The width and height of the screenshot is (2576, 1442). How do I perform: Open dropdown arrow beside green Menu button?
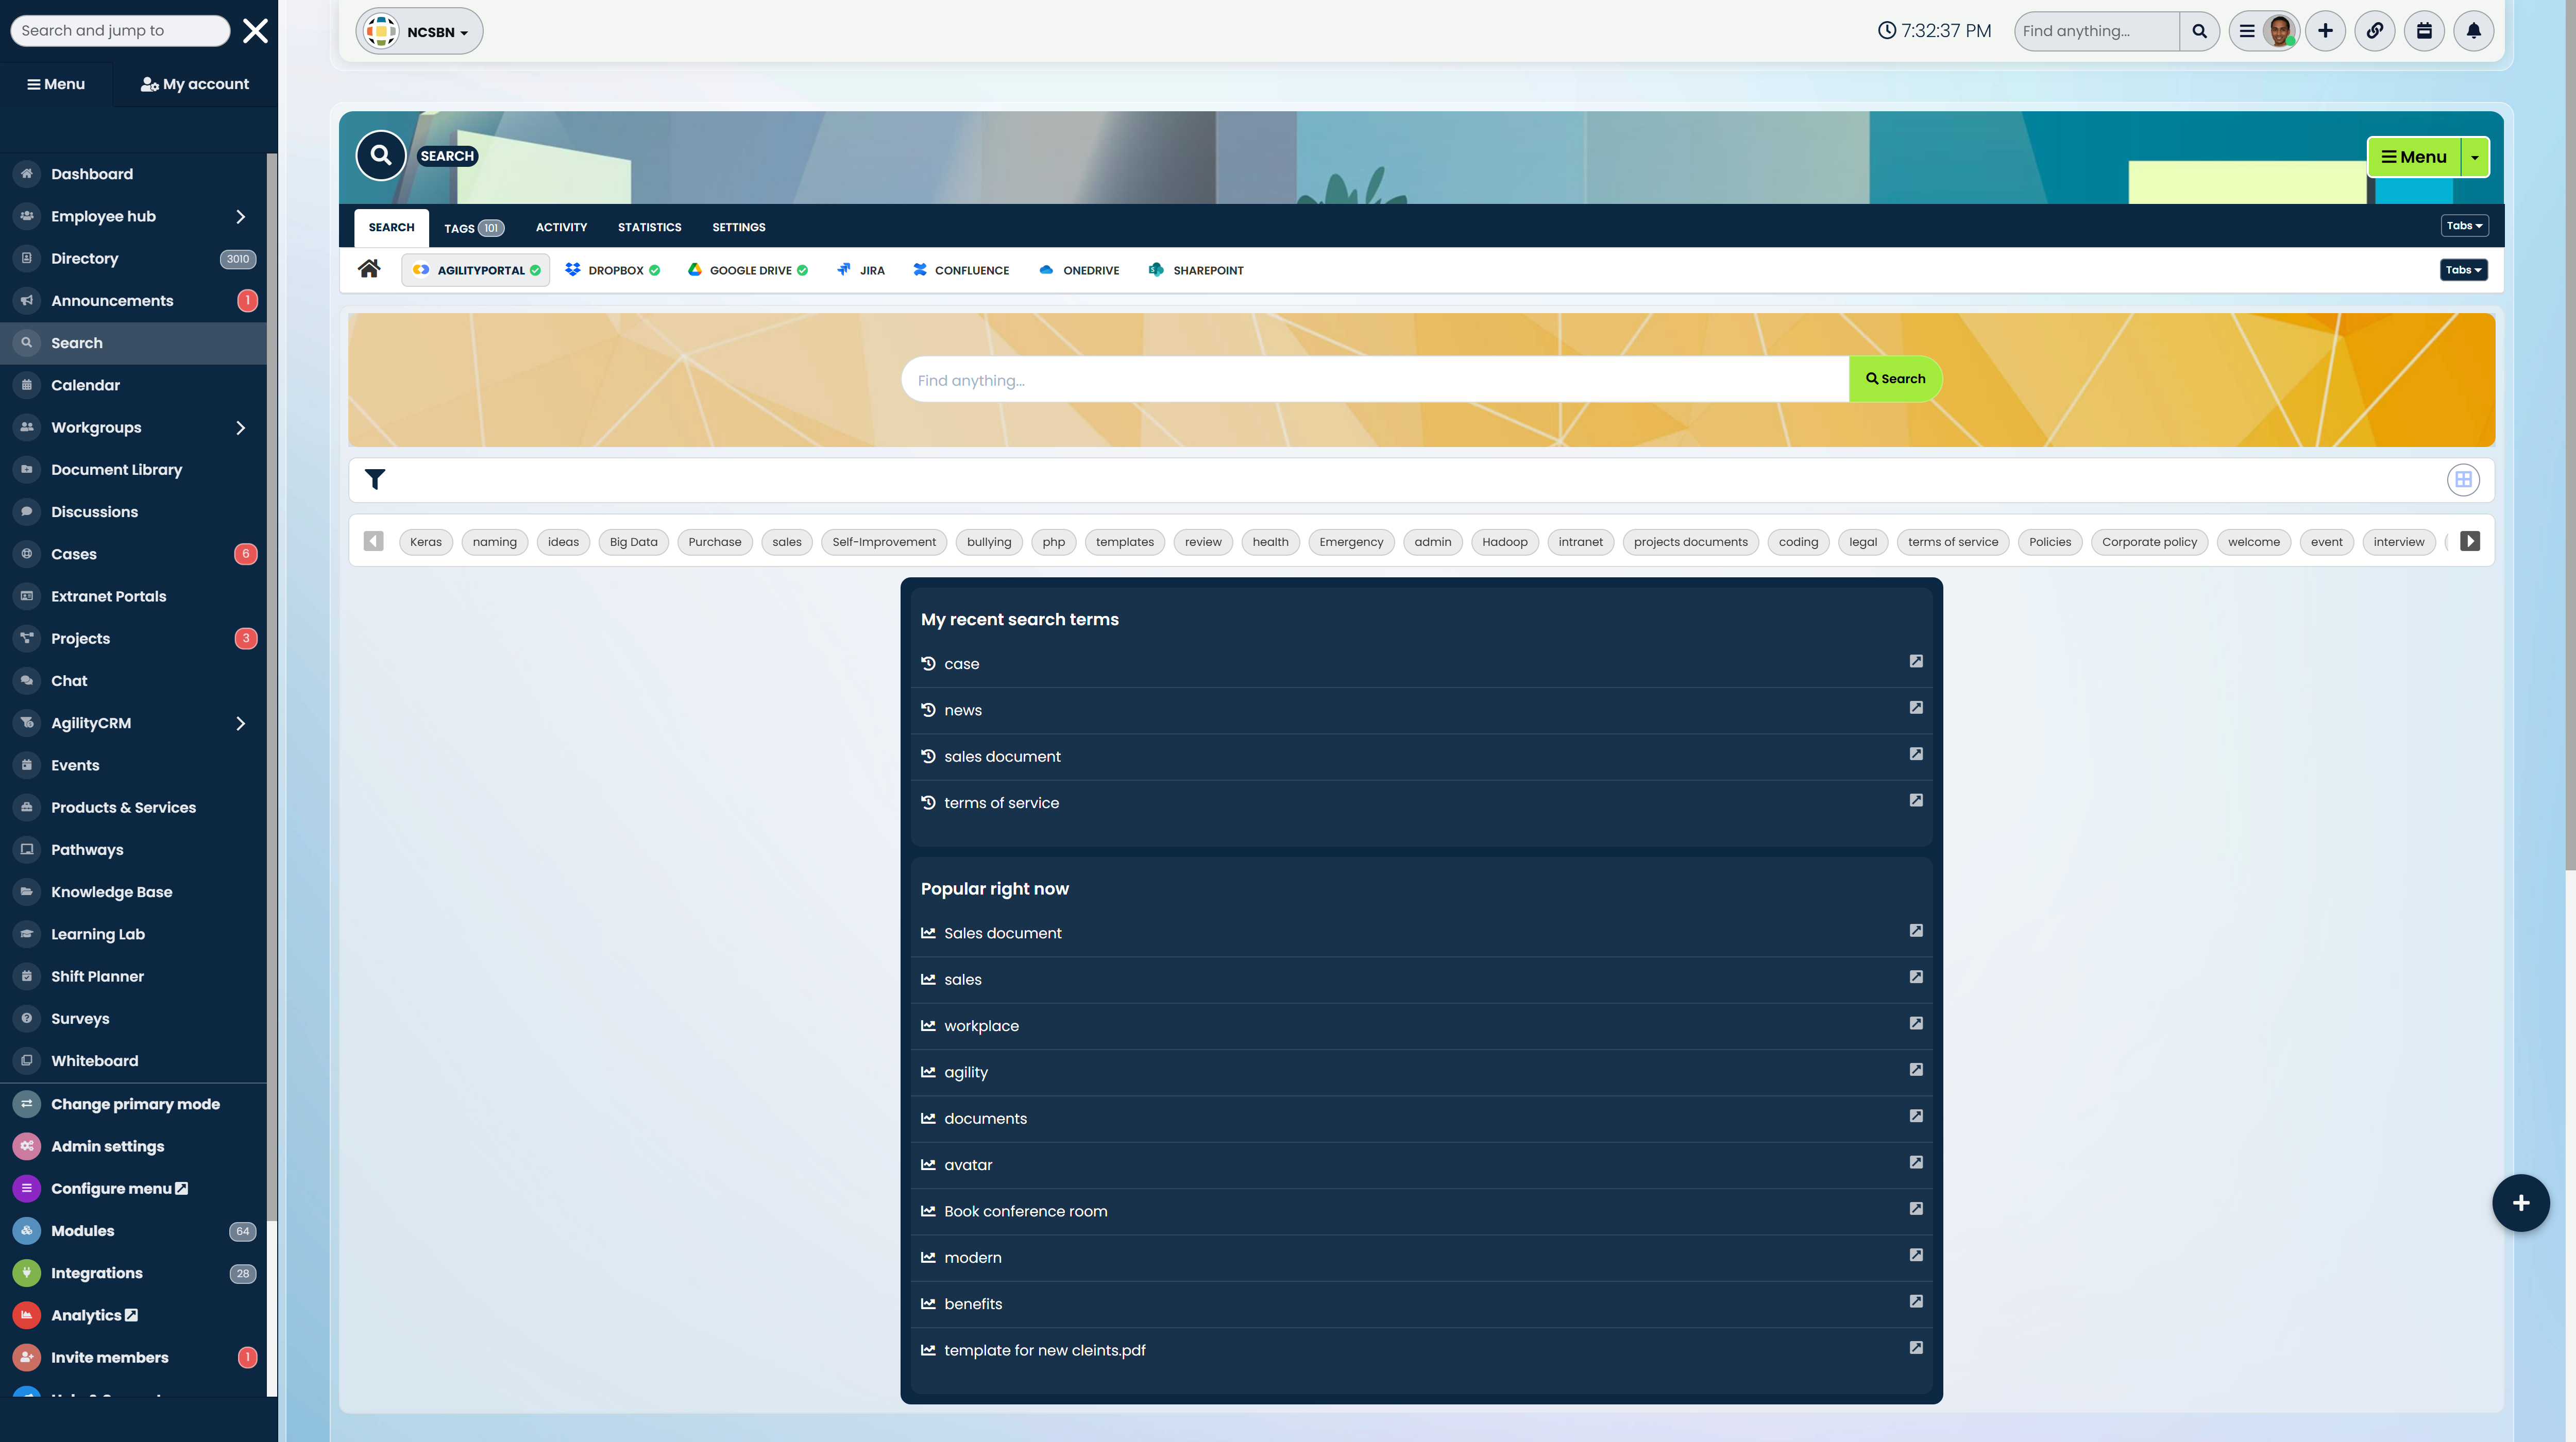click(2475, 157)
